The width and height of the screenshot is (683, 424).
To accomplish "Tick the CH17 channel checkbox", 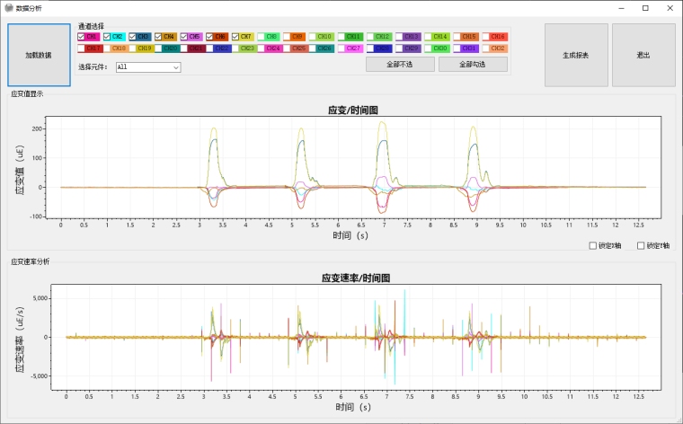I will coord(82,49).
